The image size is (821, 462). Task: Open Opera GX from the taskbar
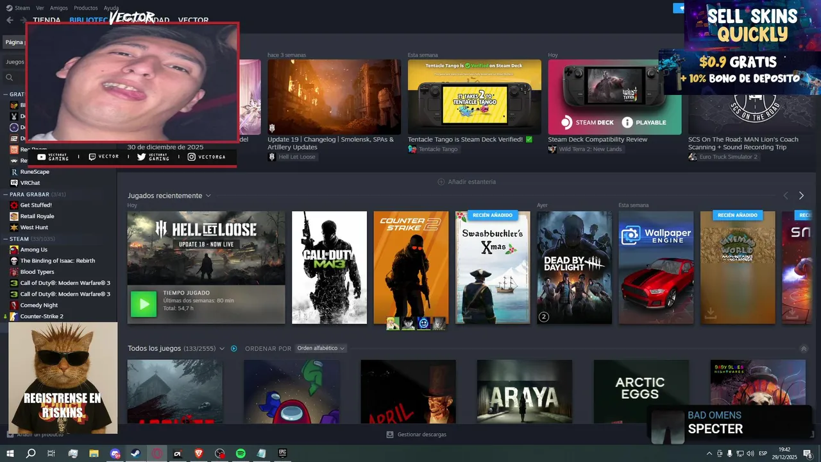pos(157,453)
